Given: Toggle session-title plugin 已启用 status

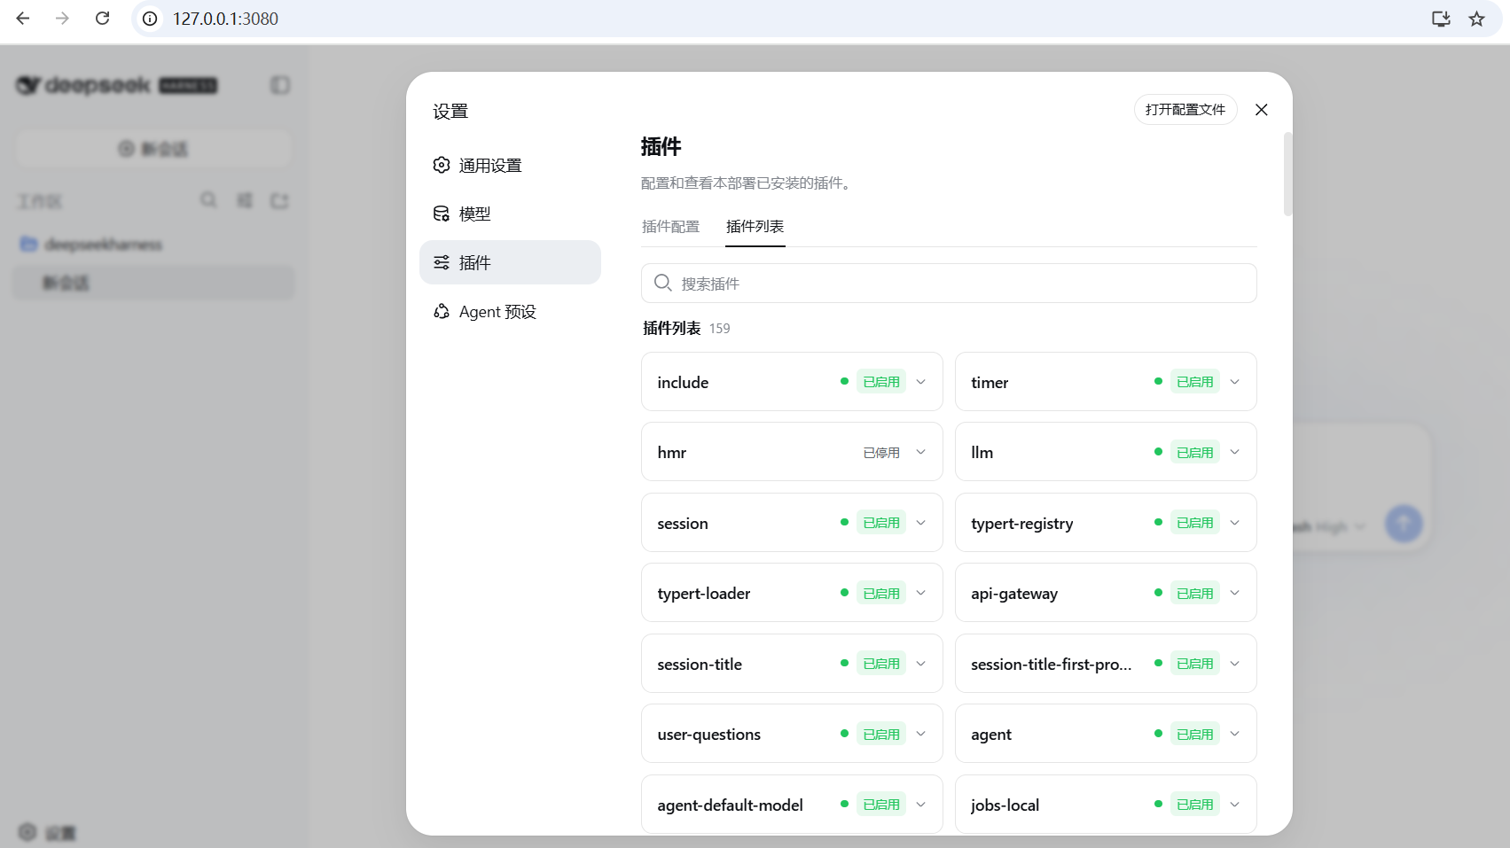Looking at the screenshot, I should (x=881, y=664).
